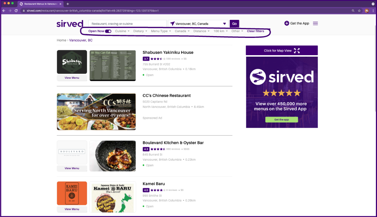Click the 845 Burrard St address
377x217 pixels.
[152, 154]
